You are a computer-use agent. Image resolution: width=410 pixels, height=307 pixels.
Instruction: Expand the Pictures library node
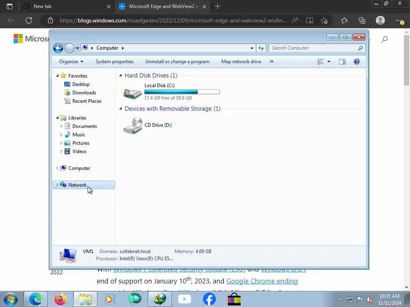click(61, 143)
